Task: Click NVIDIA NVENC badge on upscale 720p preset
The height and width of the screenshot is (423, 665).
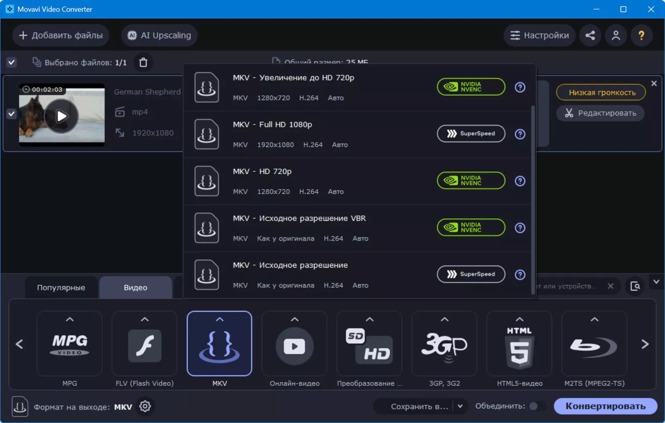Action: (x=471, y=87)
